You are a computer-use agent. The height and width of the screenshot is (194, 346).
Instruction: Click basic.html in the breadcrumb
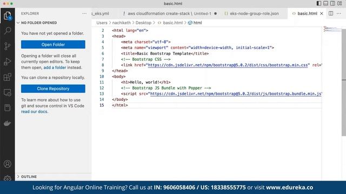173,23
